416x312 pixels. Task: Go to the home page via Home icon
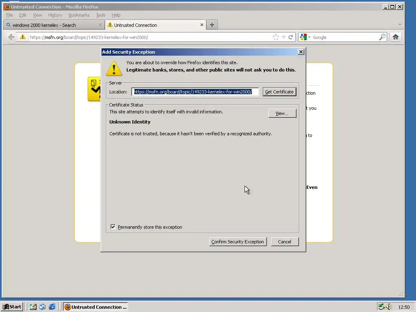(x=396, y=37)
